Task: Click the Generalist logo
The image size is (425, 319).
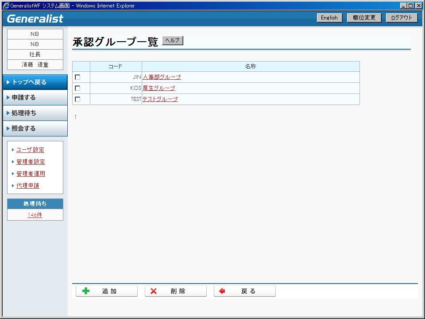Action: click(35, 19)
